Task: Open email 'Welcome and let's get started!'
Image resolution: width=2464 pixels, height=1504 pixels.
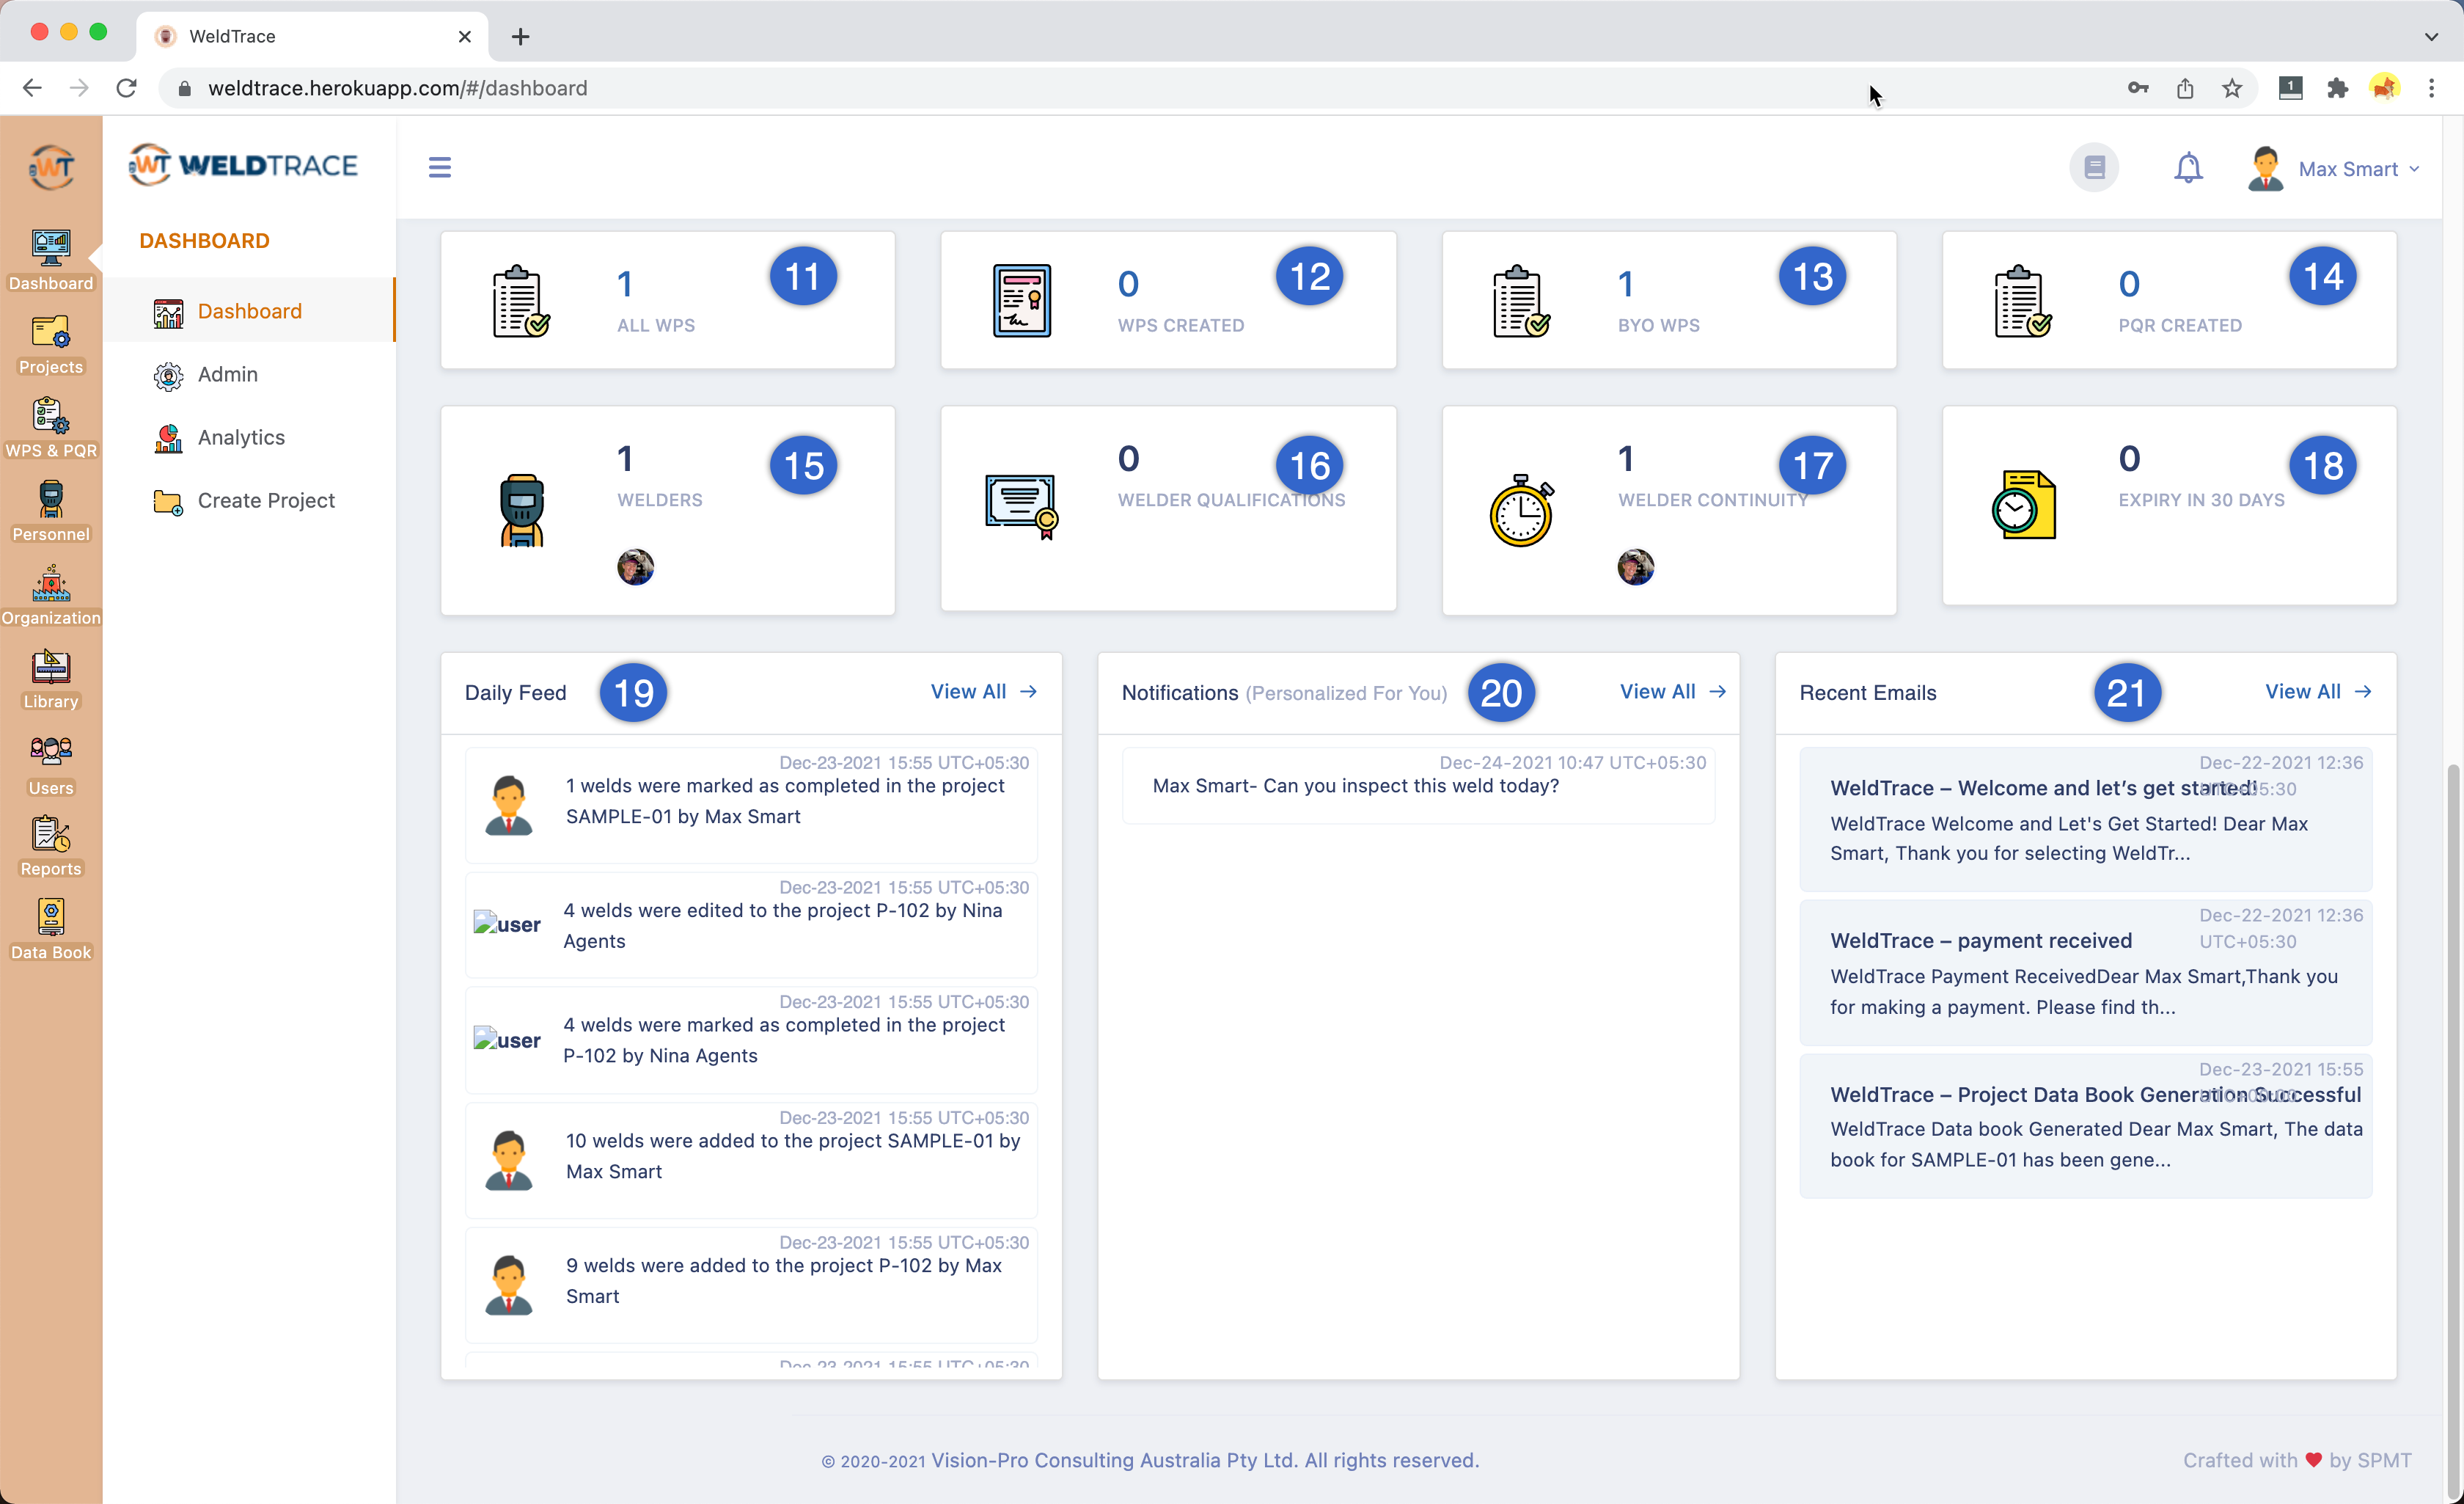Action: point(2085,819)
